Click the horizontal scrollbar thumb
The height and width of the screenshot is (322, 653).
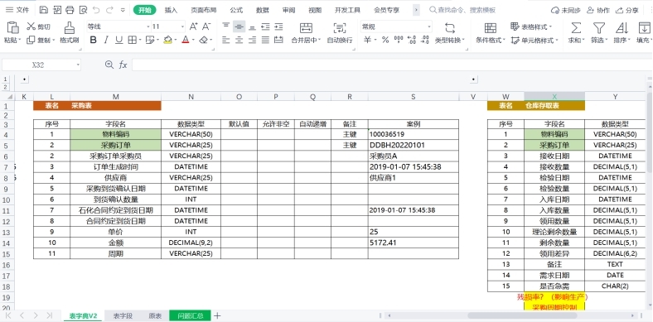(522, 315)
